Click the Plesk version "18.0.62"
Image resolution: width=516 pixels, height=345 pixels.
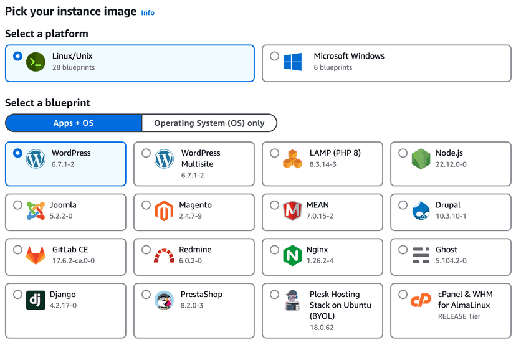click(322, 328)
